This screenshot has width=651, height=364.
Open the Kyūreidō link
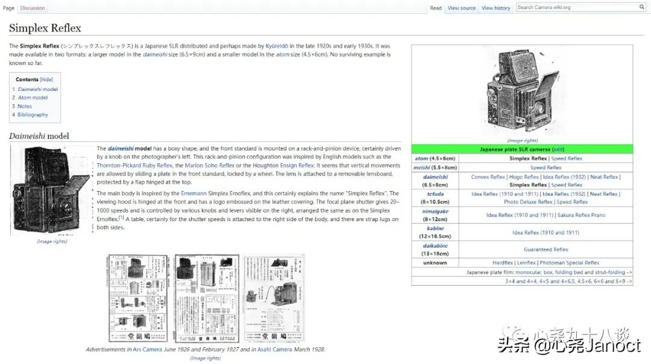[277, 46]
